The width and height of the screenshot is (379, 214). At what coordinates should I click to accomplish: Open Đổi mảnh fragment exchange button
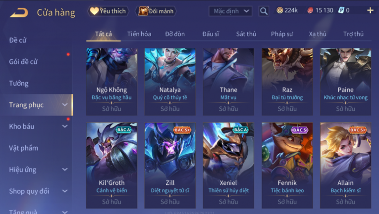coord(156,11)
